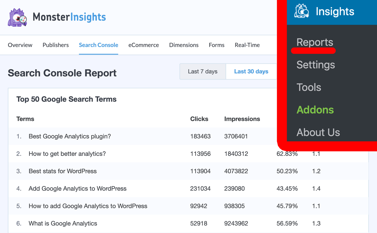Click clicks value 92942

(199, 206)
